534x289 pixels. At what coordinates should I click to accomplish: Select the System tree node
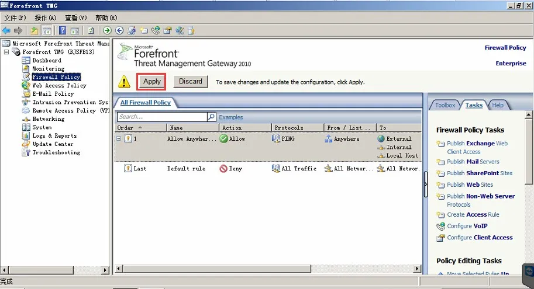click(42, 127)
